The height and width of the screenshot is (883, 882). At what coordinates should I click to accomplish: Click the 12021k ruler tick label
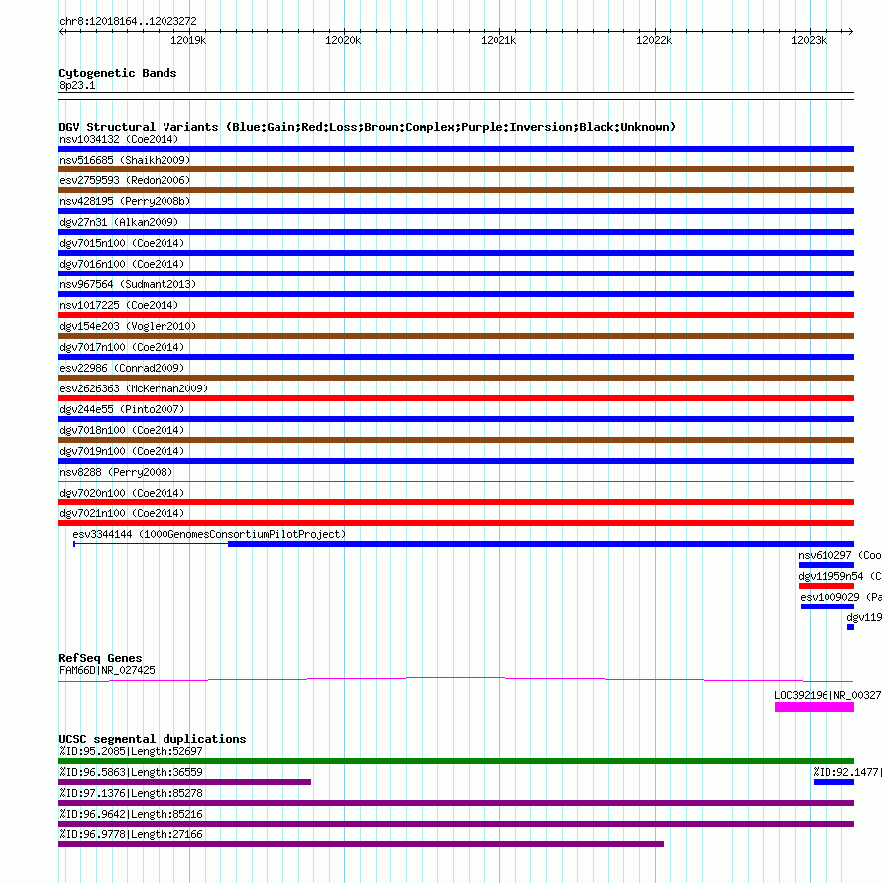point(498,40)
